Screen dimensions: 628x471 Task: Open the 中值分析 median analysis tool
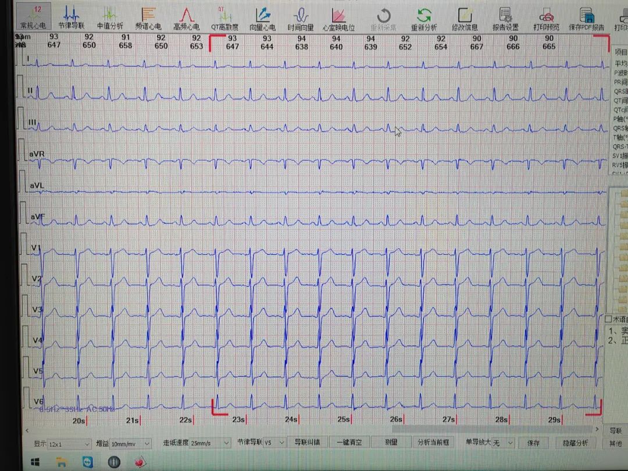click(x=110, y=18)
